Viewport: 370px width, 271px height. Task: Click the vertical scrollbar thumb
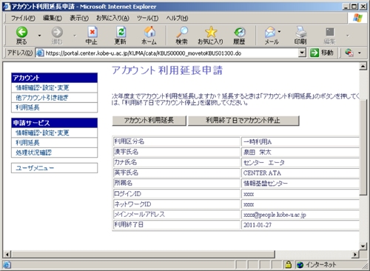click(363, 147)
